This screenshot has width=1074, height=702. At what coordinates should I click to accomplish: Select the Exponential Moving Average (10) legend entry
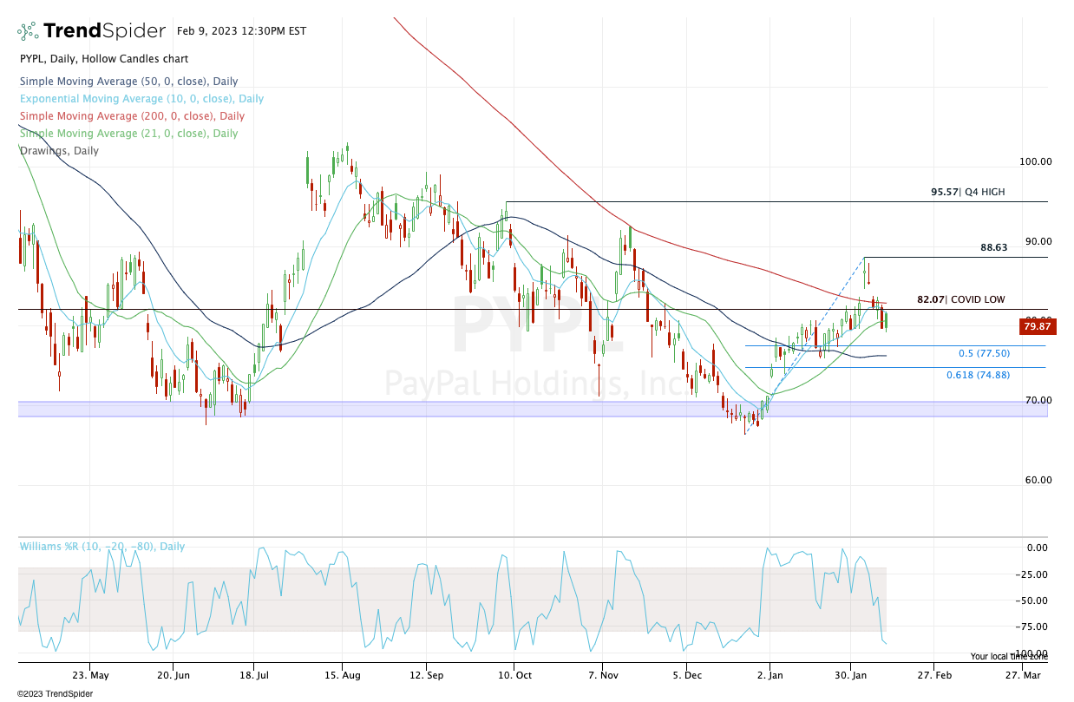(141, 99)
